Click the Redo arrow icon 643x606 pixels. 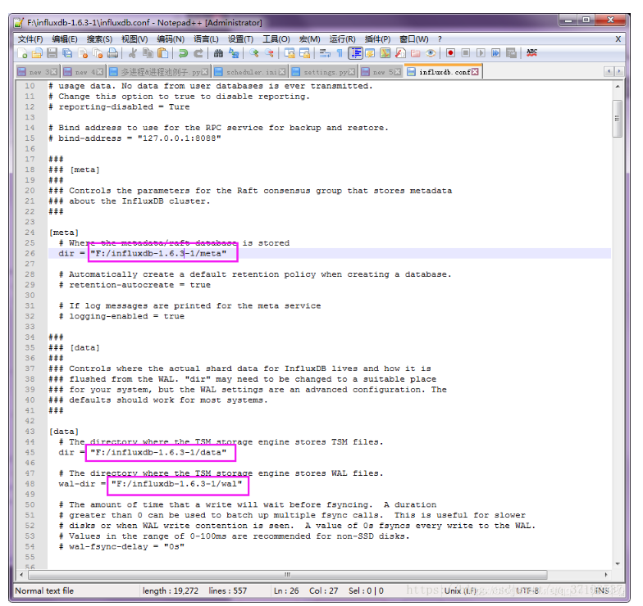pos(198,53)
